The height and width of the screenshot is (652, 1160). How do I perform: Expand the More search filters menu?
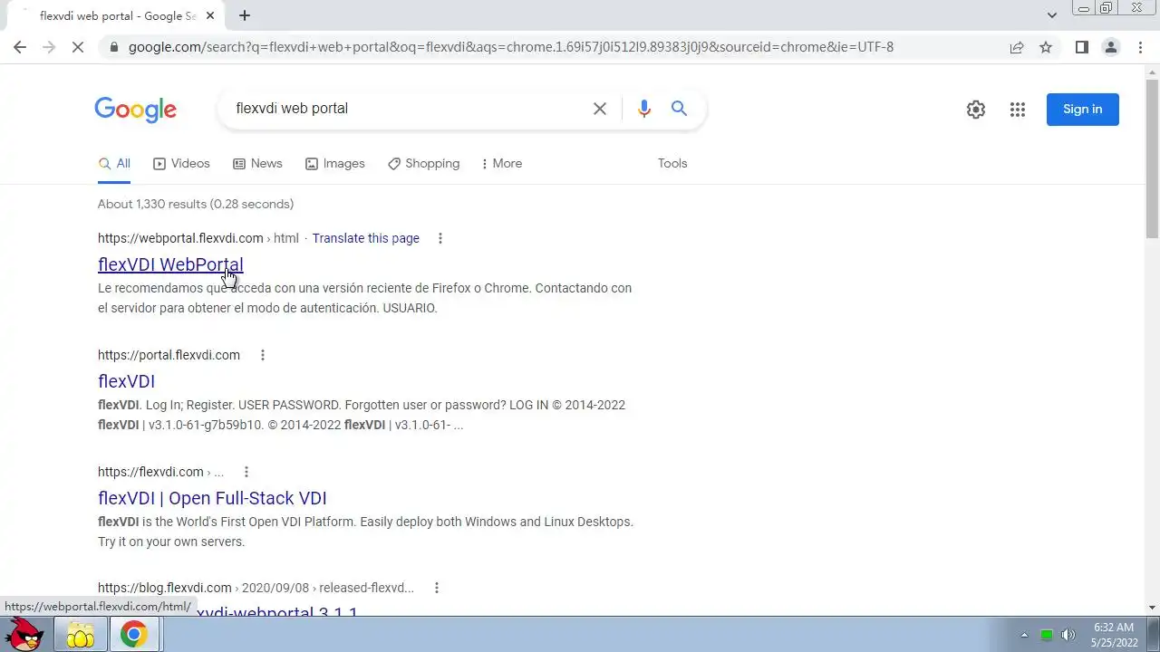(x=501, y=163)
